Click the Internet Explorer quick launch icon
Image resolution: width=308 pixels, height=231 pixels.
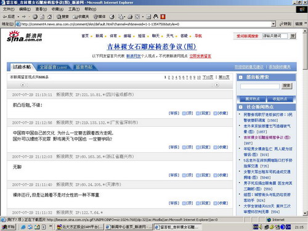click(23, 227)
